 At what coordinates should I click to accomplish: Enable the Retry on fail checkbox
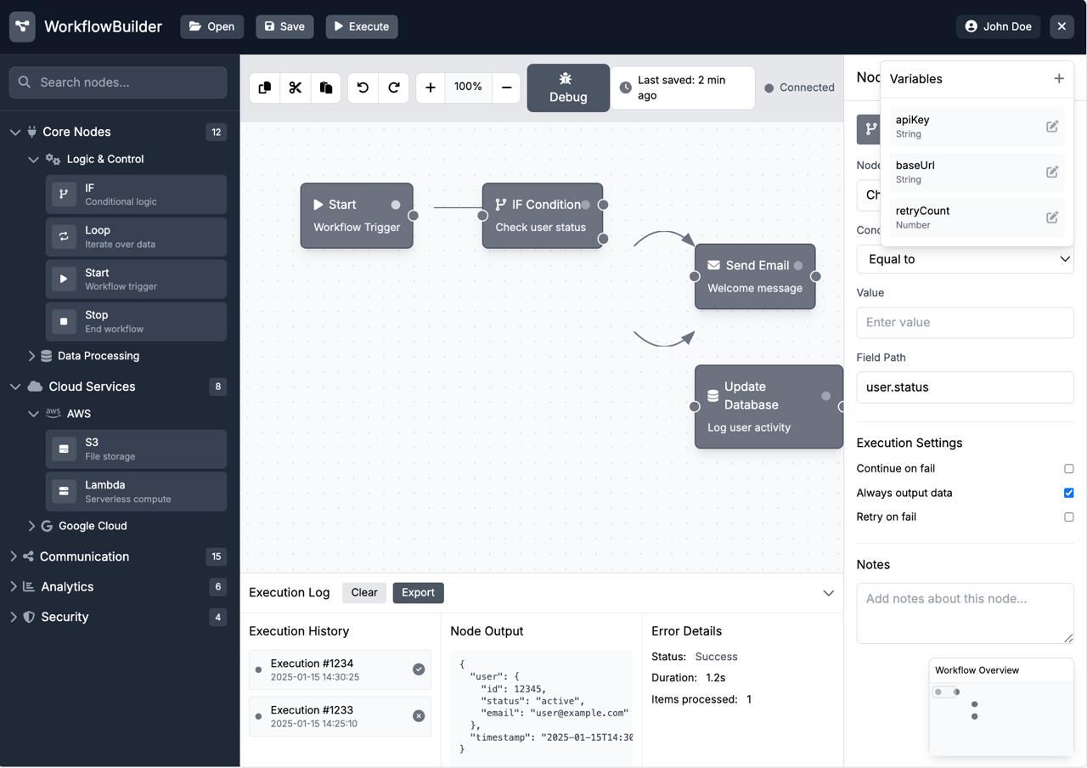click(1068, 517)
